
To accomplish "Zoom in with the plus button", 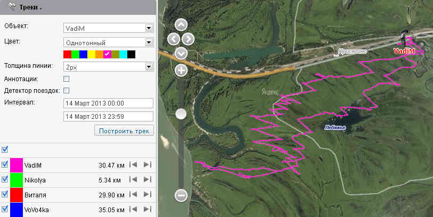I will tap(181, 71).
